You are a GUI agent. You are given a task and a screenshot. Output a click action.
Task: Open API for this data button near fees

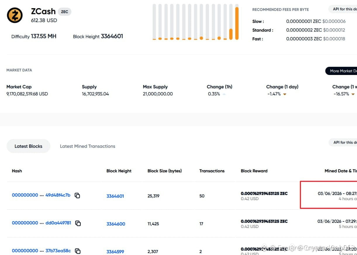click(x=343, y=9)
